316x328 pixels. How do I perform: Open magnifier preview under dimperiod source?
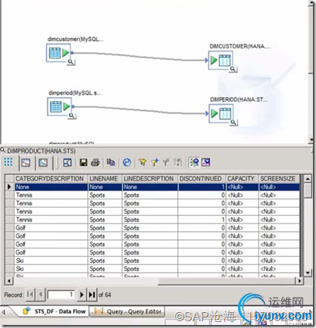click(x=72, y=116)
